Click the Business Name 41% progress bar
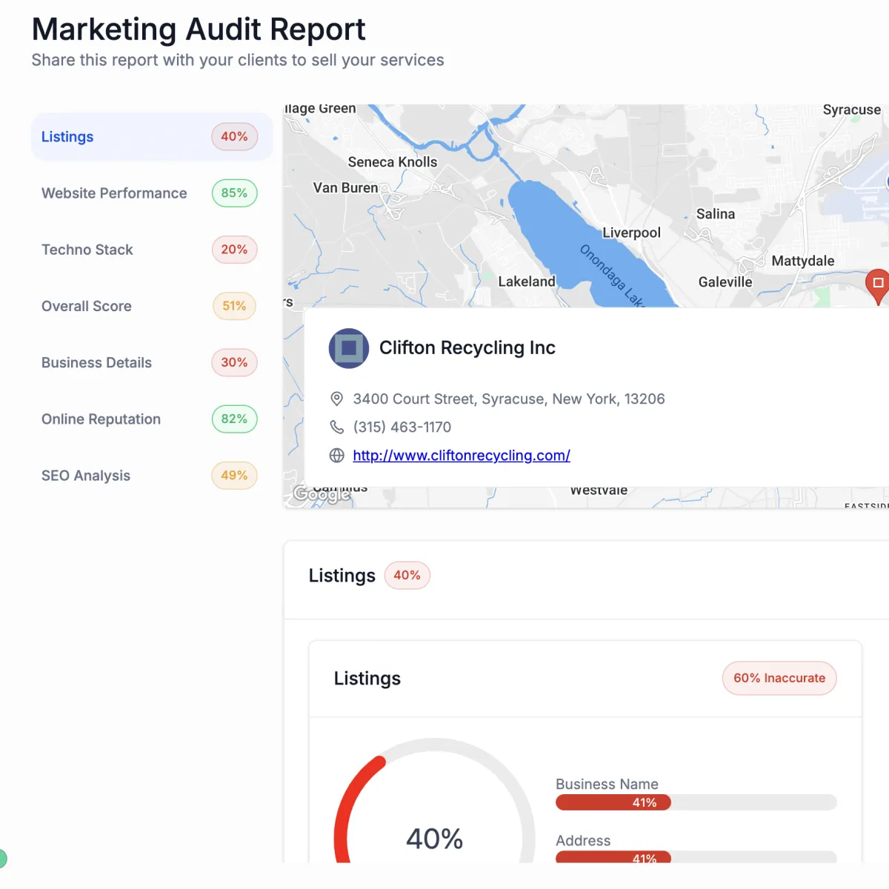Image resolution: width=889 pixels, height=889 pixels. [x=696, y=802]
